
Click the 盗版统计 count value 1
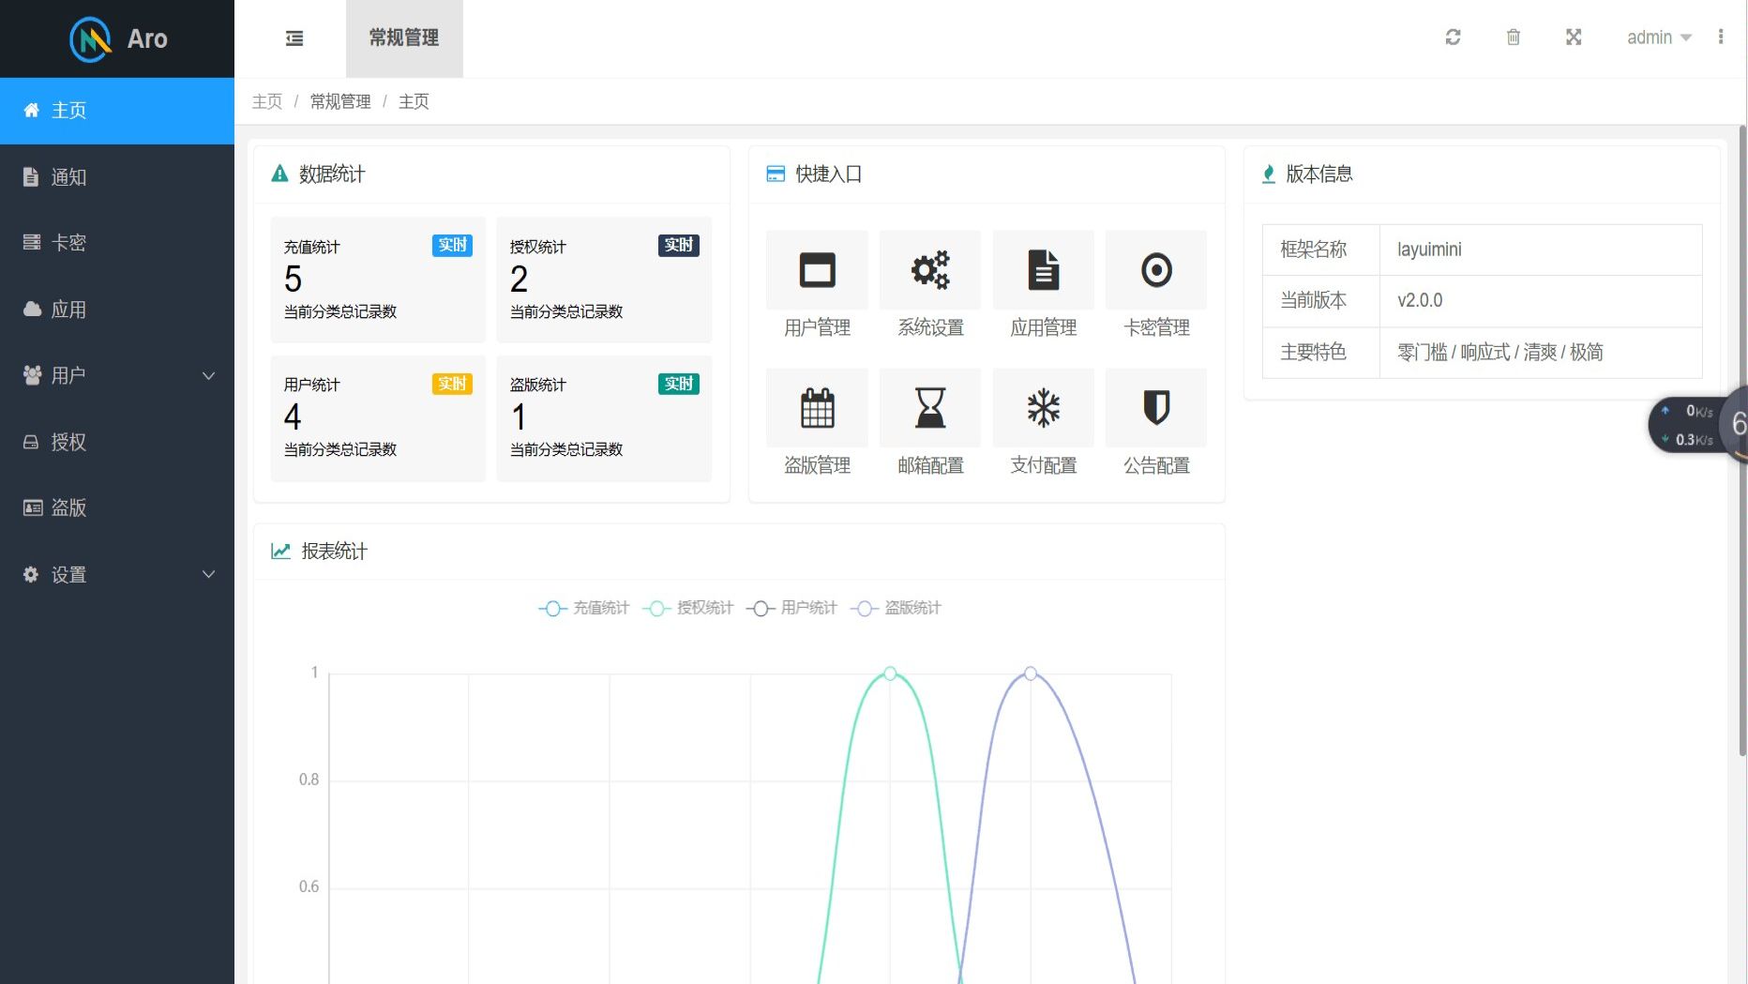click(519, 416)
